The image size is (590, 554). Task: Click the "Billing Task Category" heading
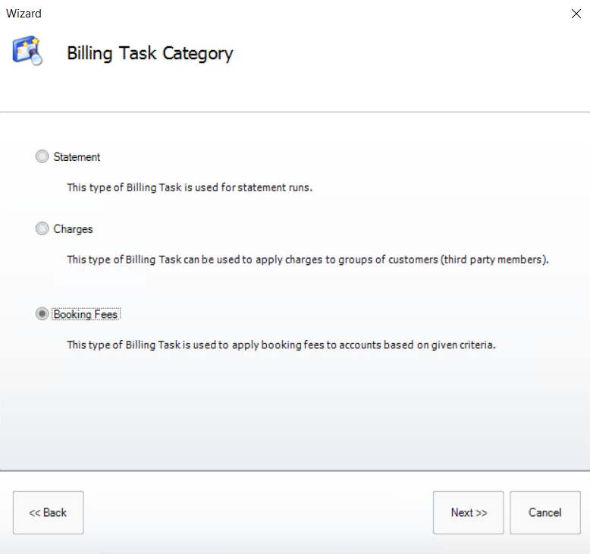tap(149, 53)
